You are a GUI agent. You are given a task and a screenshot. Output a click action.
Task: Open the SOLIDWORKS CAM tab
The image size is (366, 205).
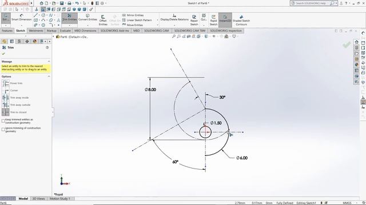pos(156,31)
